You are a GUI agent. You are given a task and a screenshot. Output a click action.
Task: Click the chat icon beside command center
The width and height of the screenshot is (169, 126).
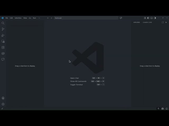click(x=121, y=18)
